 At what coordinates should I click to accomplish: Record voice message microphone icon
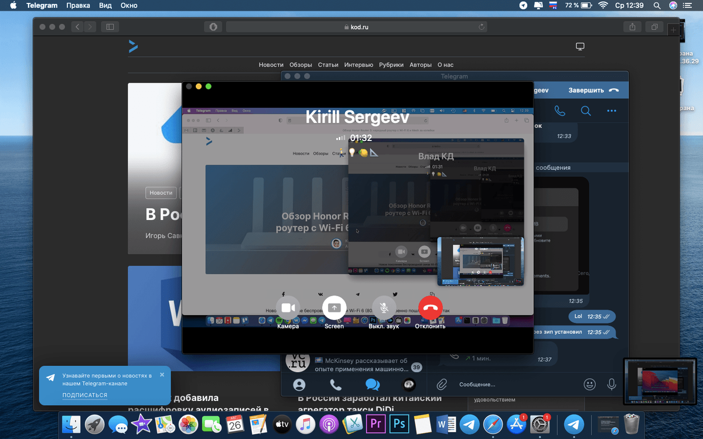pyautogui.click(x=612, y=385)
